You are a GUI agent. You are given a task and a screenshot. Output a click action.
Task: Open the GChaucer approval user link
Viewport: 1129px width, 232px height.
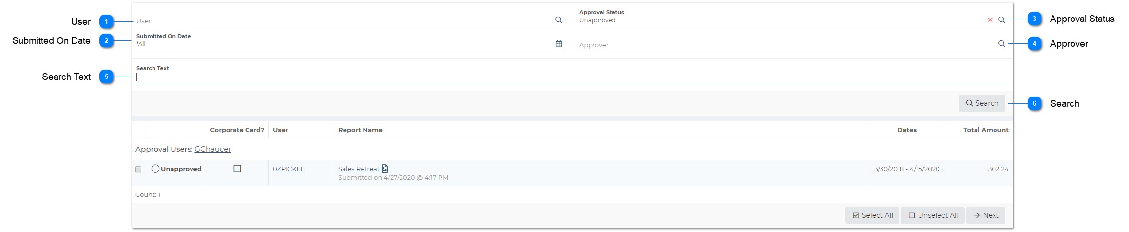tap(212, 149)
